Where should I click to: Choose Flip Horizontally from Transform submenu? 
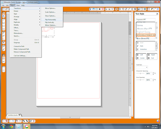tap(52, 20)
